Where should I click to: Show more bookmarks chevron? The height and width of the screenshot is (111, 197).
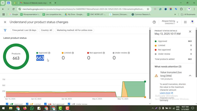point(175,14)
